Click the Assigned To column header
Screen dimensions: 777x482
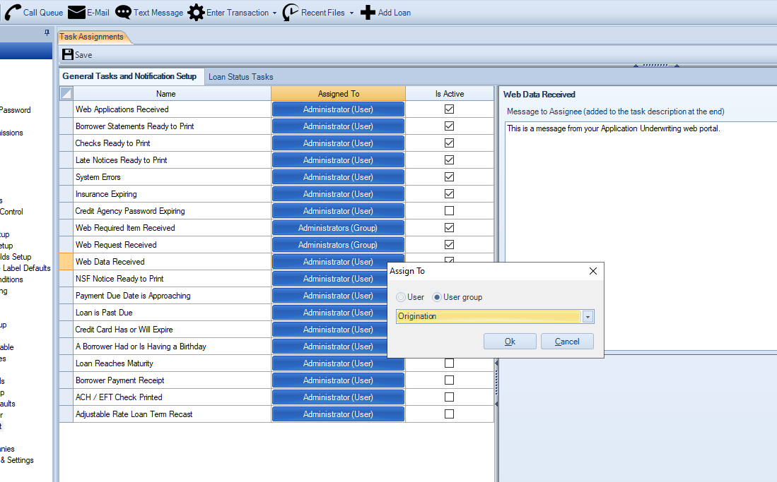[339, 94]
